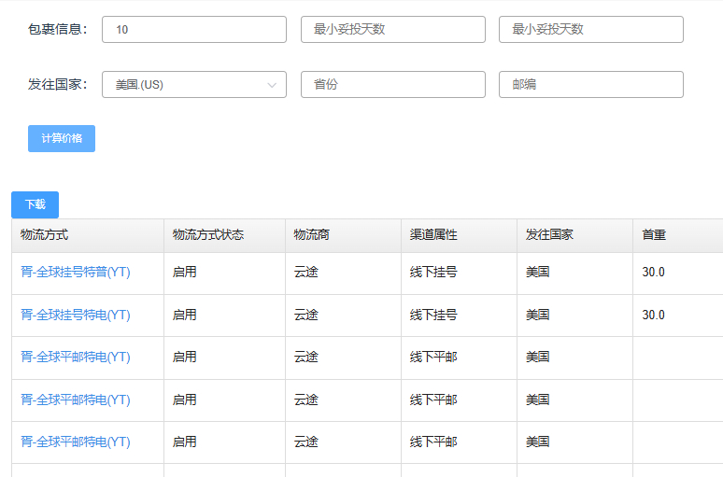Click the 渠道属性 column header
This screenshot has width=723, height=477.
(x=433, y=235)
